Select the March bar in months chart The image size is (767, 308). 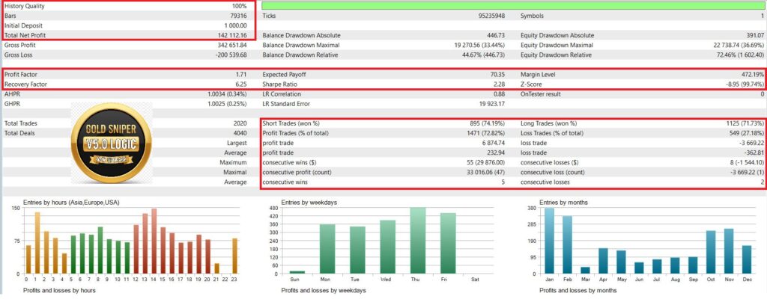click(x=586, y=270)
